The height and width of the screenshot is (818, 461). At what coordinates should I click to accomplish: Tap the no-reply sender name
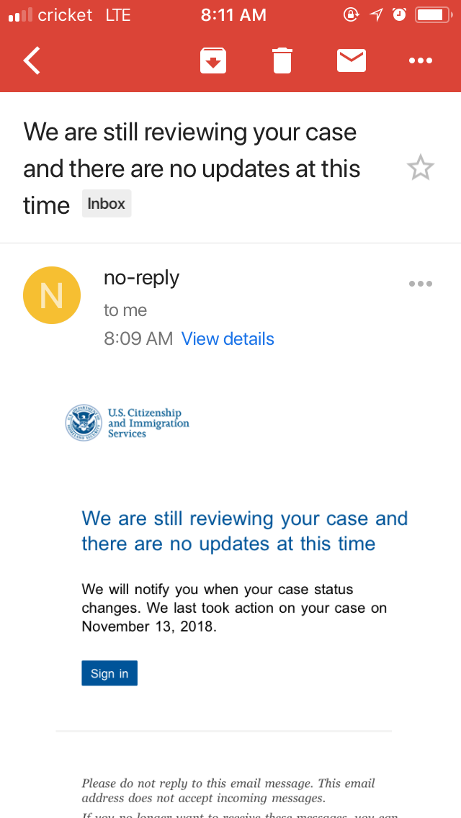tap(141, 277)
